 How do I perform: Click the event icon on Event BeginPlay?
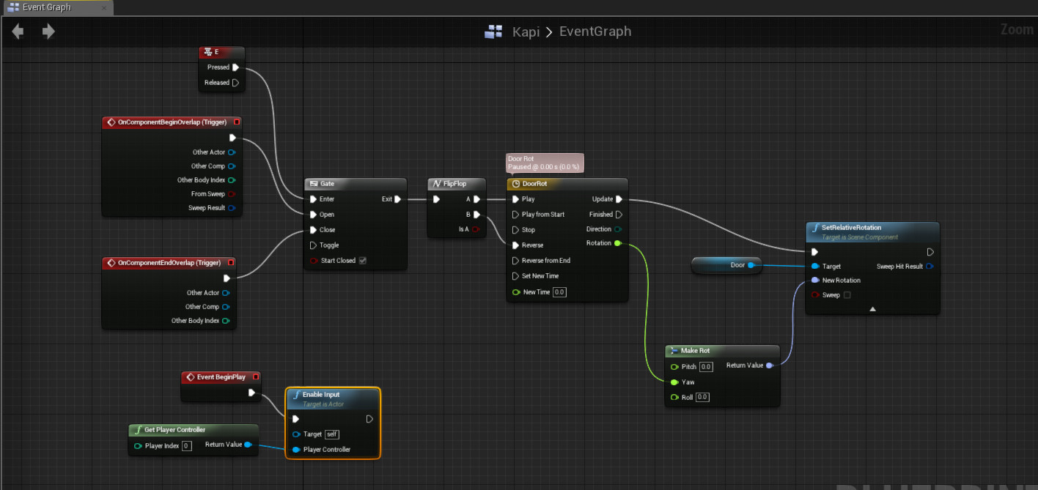pos(190,377)
